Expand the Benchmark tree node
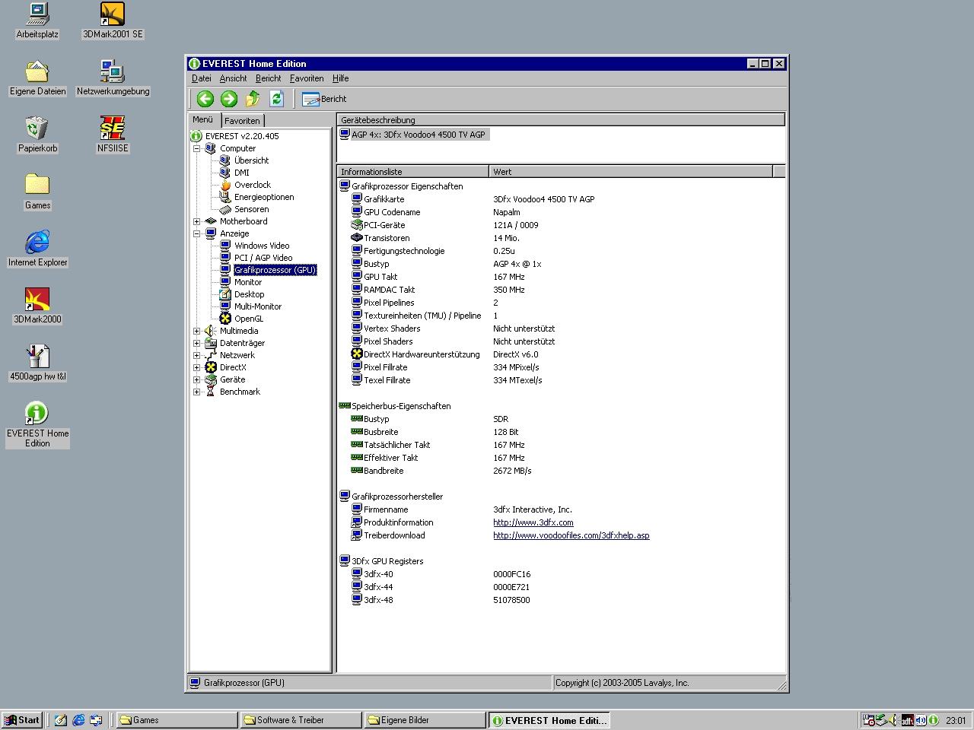This screenshot has height=730, width=974. click(x=196, y=392)
